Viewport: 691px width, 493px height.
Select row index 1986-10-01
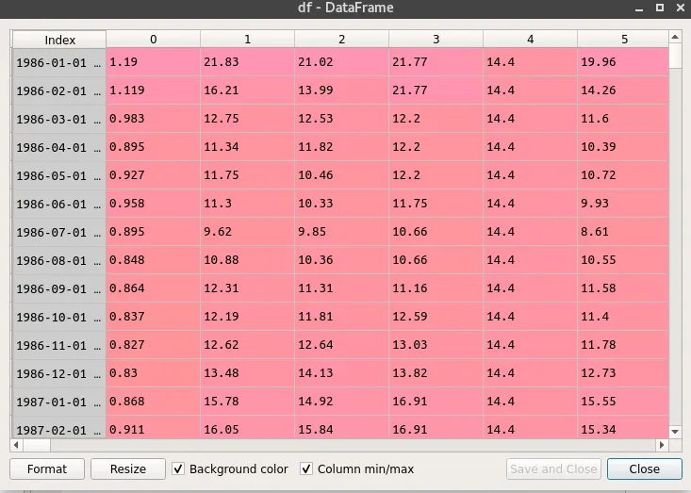click(59, 317)
